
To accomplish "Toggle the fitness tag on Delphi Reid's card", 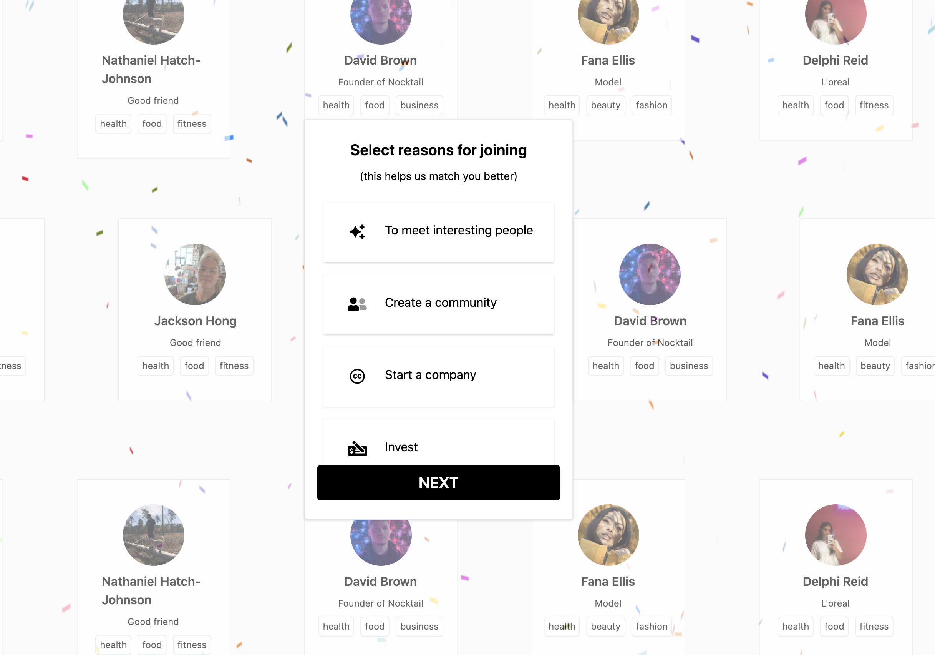I will [x=874, y=627].
